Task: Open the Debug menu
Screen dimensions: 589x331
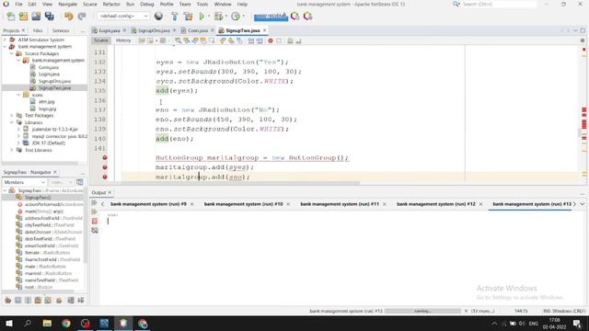Action: [147, 4]
